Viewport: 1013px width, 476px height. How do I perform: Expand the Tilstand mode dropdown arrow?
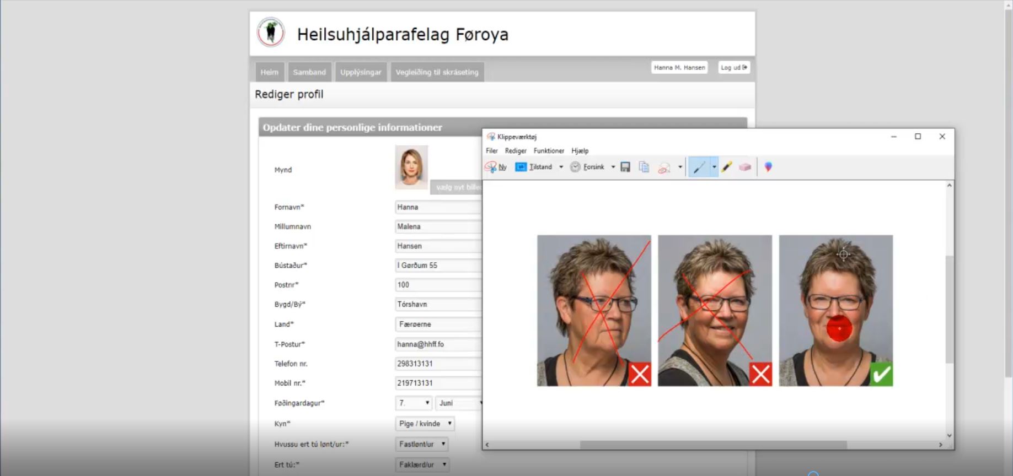[x=561, y=167]
